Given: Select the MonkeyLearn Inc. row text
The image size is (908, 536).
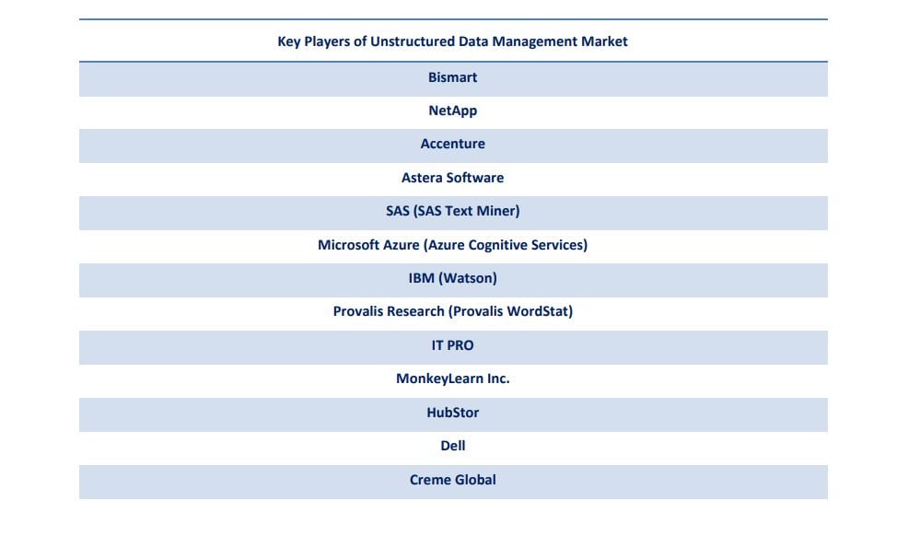Looking at the screenshot, I should coord(453,379).
